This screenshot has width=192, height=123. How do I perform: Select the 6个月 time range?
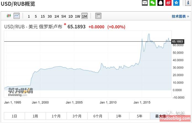[98, 116]
